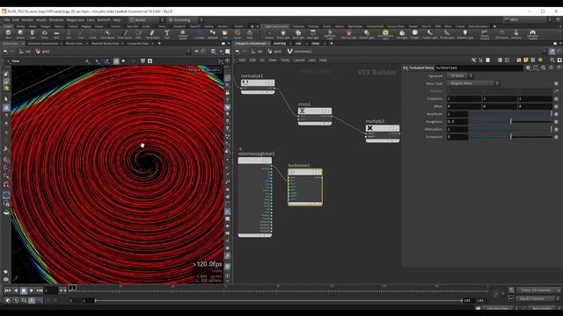Stop playback in the playbar

click(24, 291)
